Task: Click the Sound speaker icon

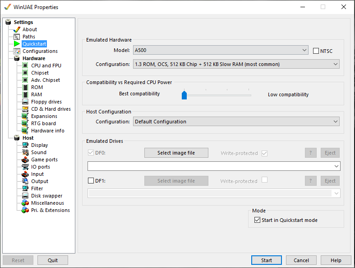Action: pyautogui.click(x=25, y=152)
